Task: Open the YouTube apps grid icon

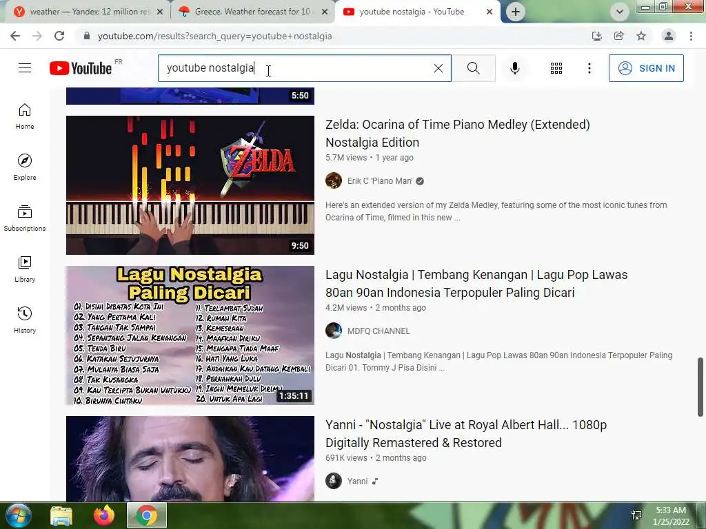Action: coord(556,68)
